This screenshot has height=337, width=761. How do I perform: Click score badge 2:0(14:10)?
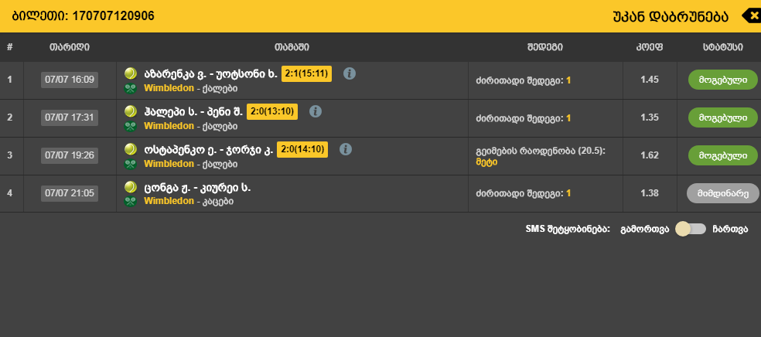(302, 149)
